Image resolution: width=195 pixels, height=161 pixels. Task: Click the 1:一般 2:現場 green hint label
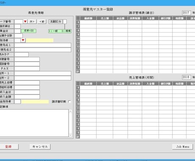tap(60, 31)
